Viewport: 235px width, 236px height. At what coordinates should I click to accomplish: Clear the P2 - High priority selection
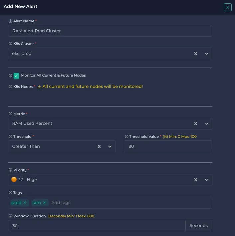(196, 180)
